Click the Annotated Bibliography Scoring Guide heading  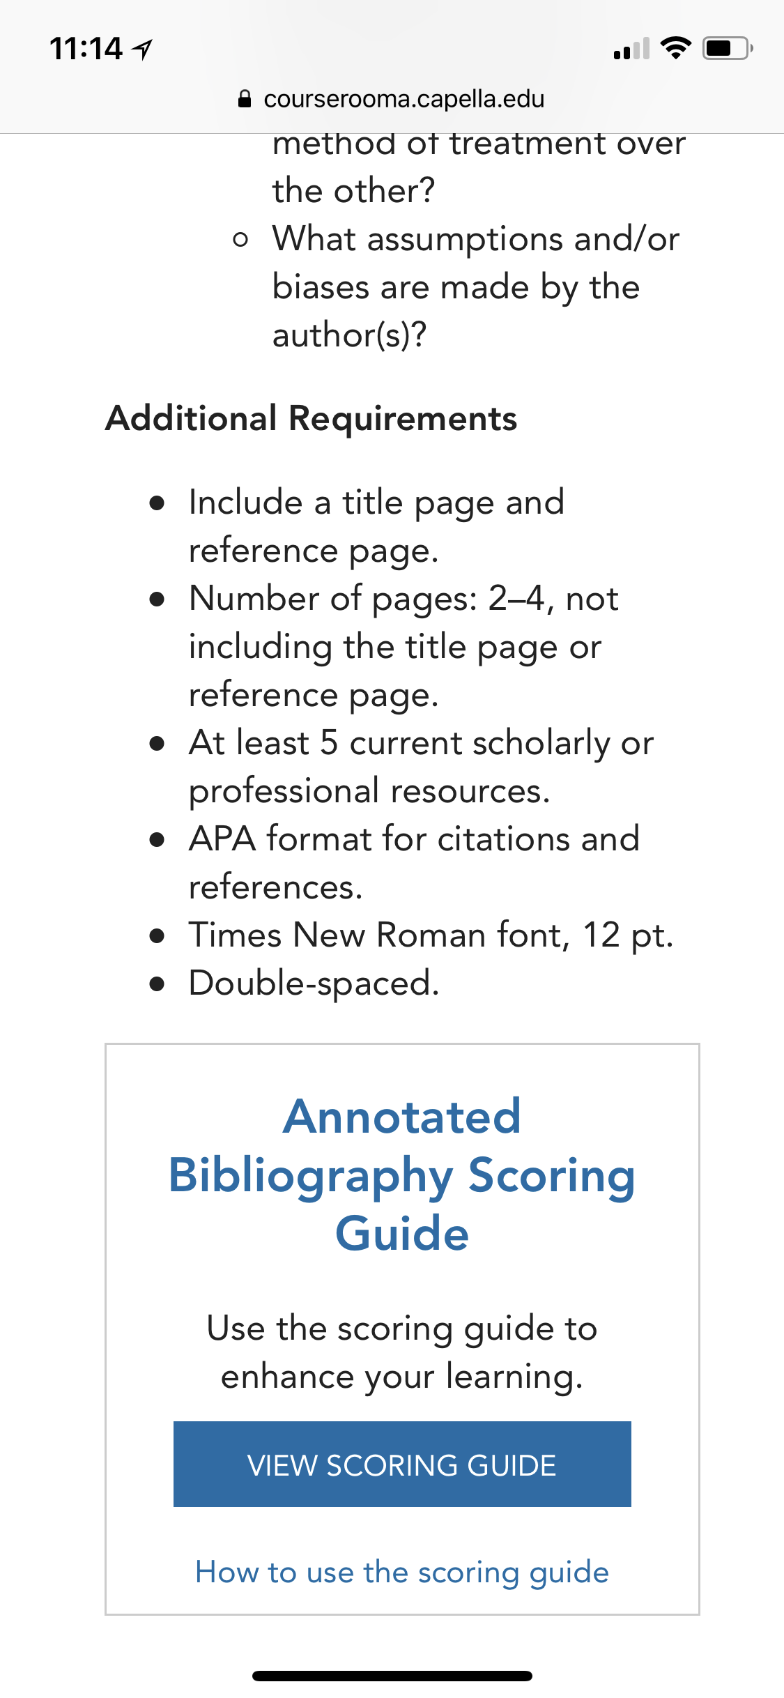coord(402,1175)
